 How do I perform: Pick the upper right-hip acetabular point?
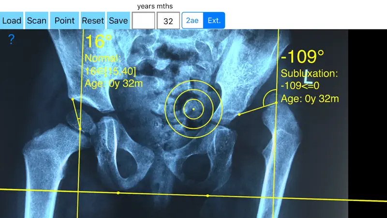(73, 99)
